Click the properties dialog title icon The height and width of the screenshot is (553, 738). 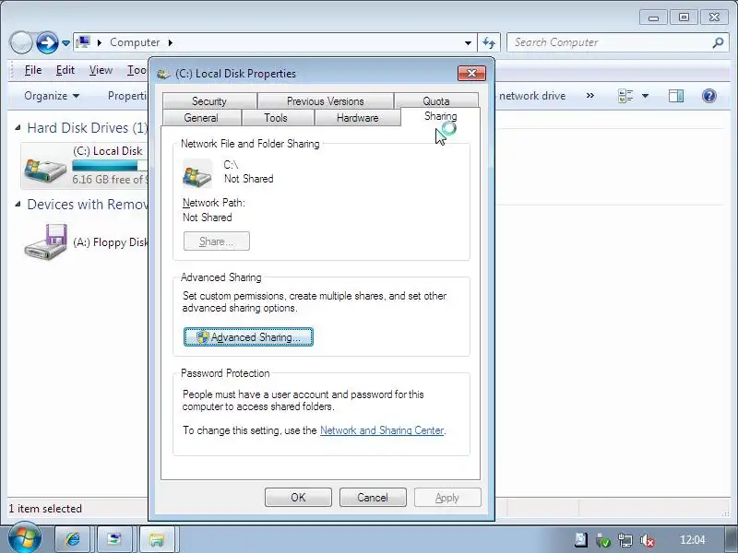click(163, 74)
